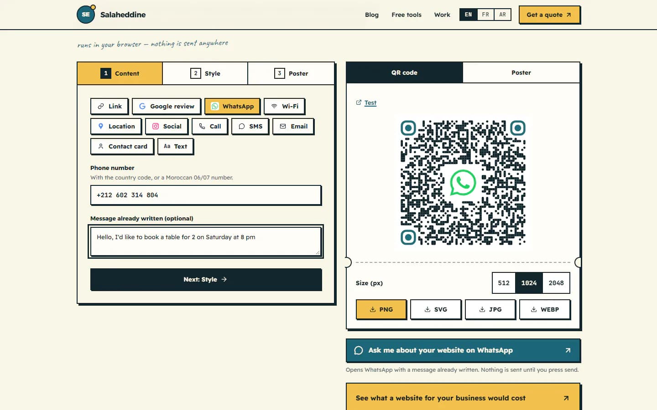
Task: Download the QR code as WEBP
Action: tap(545, 309)
